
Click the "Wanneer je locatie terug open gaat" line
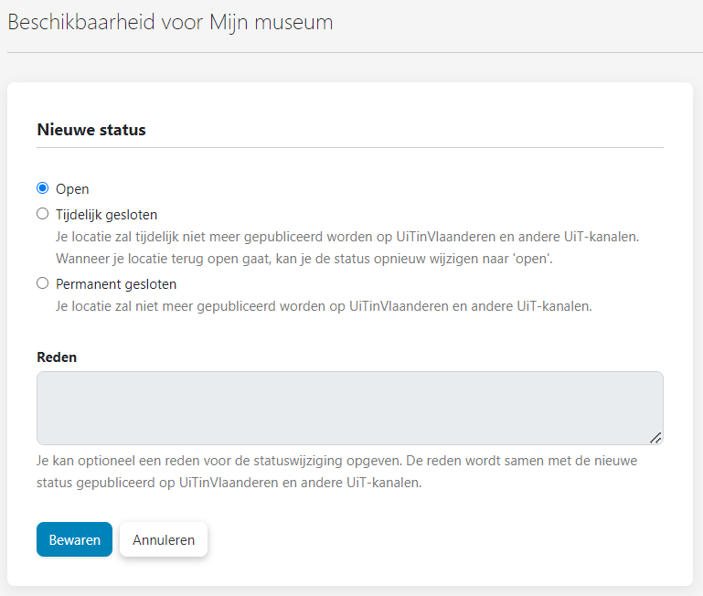[x=304, y=259]
